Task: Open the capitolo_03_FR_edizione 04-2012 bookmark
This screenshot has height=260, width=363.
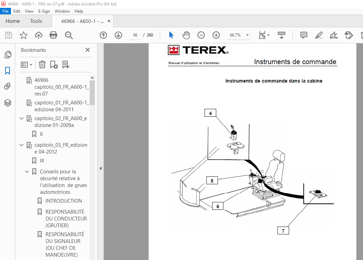Action: (x=61, y=148)
